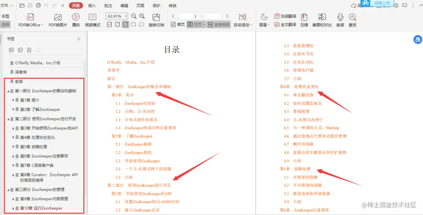
Task: Go to previous page arrow
Action: click(x=173, y=16)
